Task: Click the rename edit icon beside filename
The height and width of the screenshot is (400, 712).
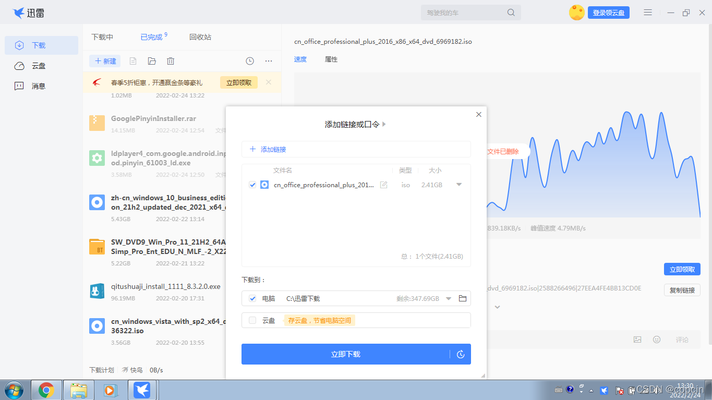Action: pos(384,185)
